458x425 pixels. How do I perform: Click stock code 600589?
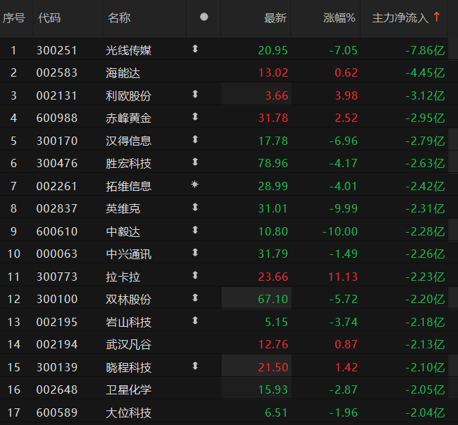point(56,412)
